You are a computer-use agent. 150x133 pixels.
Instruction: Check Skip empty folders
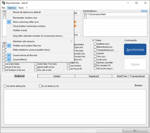[x=3, y=64]
